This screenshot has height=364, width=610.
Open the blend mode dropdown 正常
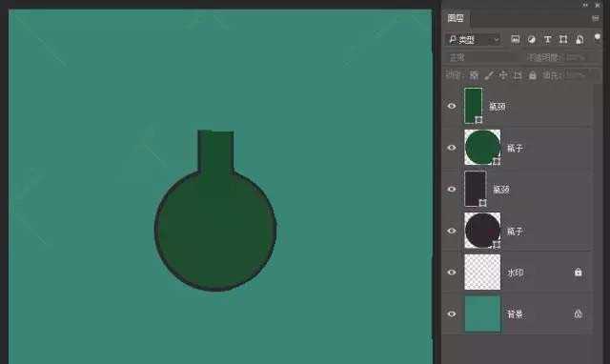point(482,57)
